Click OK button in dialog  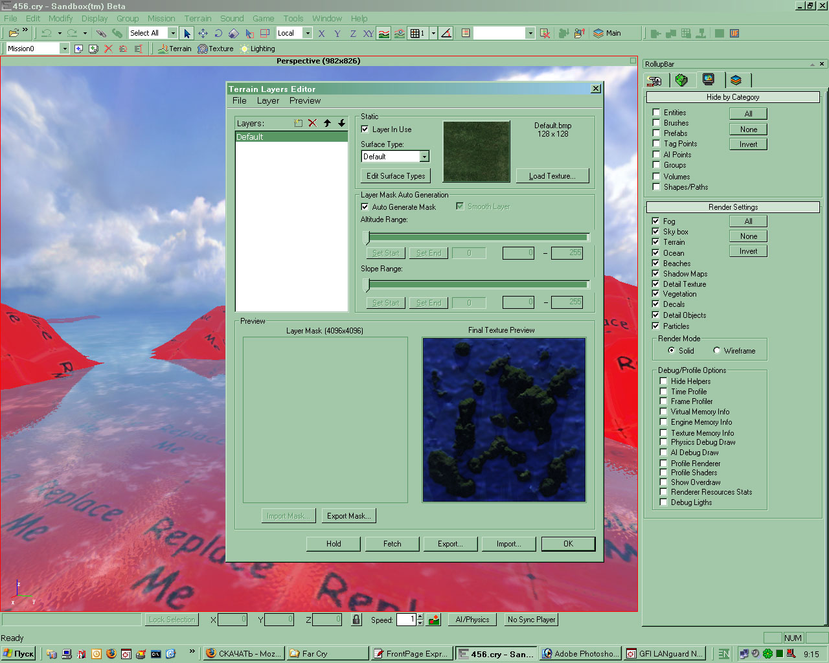568,544
